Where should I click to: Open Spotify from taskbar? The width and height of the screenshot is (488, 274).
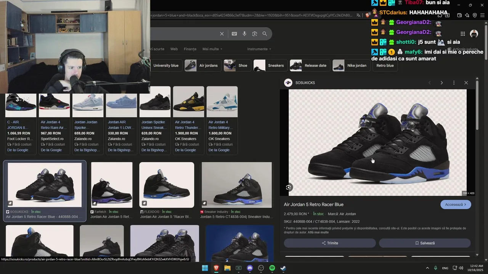pos(272,268)
